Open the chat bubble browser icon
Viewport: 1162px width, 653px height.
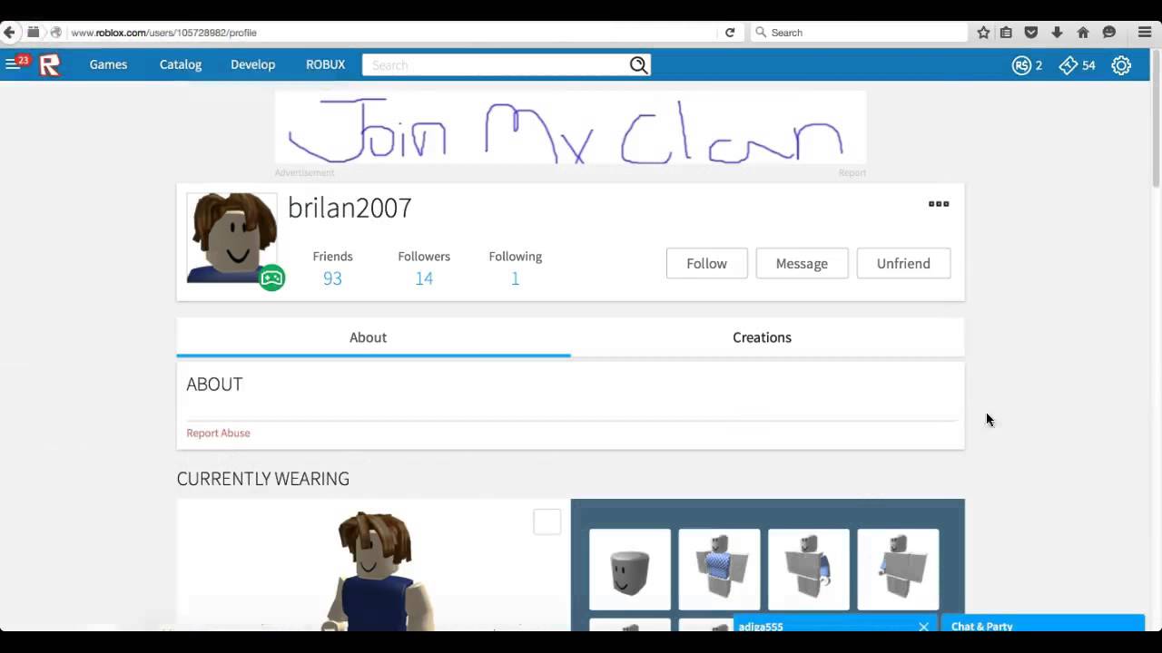[x=1109, y=33]
